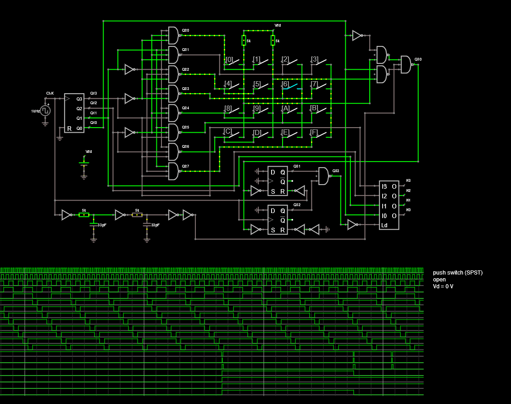The width and height of the screenshot is (511, 404).
Task: Click the first 5k resistor in delay chain
Action: click(x=84, y=214)
